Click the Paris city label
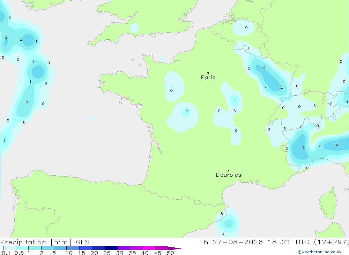 coord(208,77)
